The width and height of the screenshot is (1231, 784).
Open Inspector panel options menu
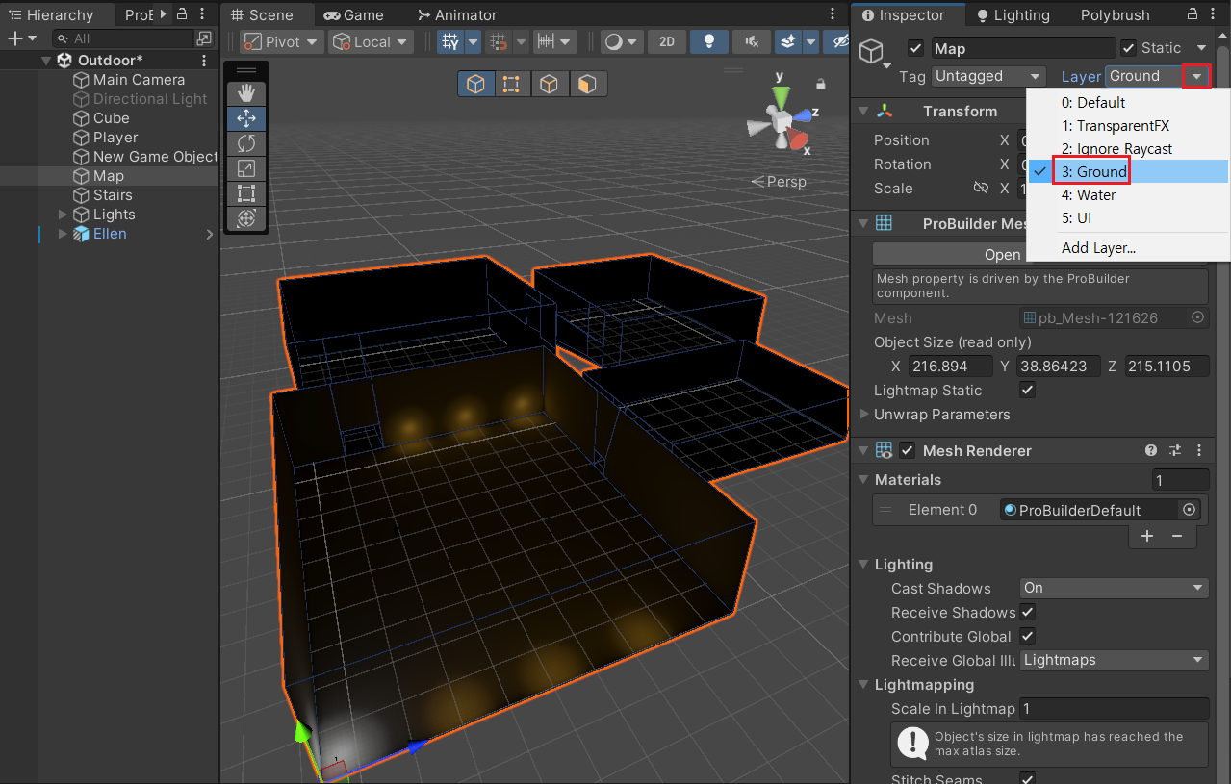coord(1214,14)
